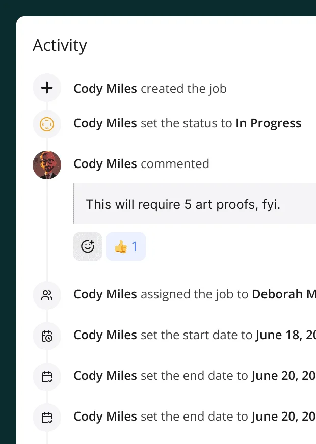This screenshot has height=444, width=316.
Task: Click the thumbs up emoji in the reaction pill
Action: (120, 246)
